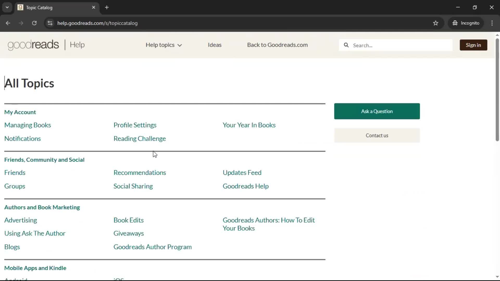This screenshot has height=281, width=500.
Task: Click the address bar URL
Action: [x=97, y=23]
